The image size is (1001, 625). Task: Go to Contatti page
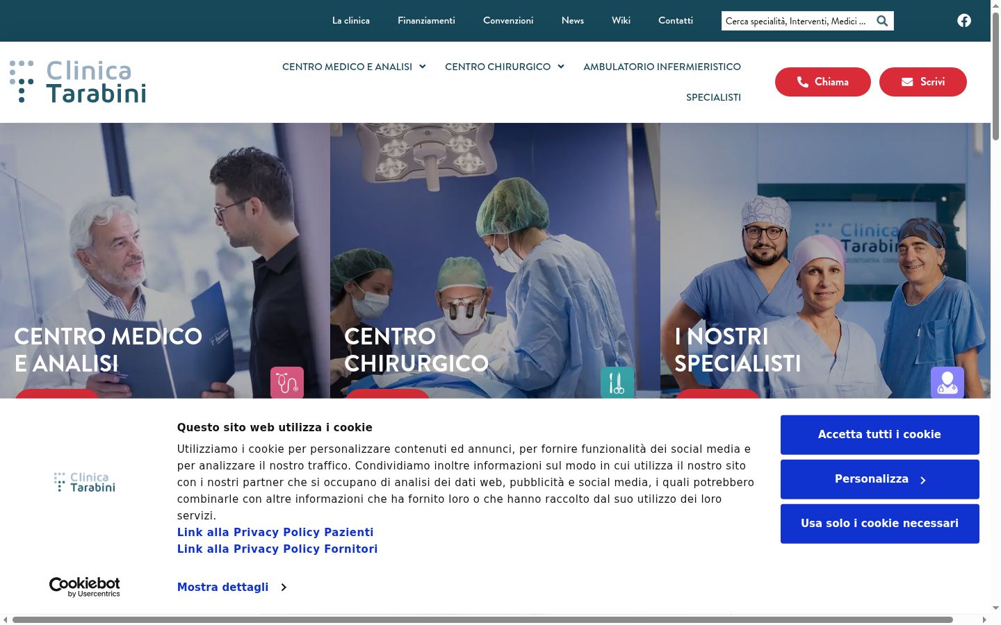[676, 21]
